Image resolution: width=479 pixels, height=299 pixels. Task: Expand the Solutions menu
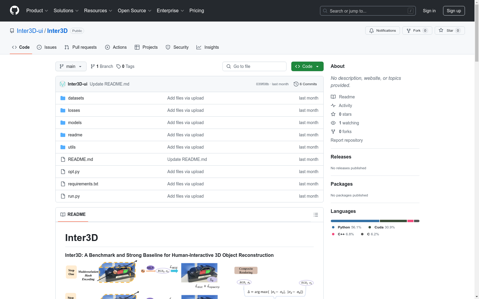[66, 10]
